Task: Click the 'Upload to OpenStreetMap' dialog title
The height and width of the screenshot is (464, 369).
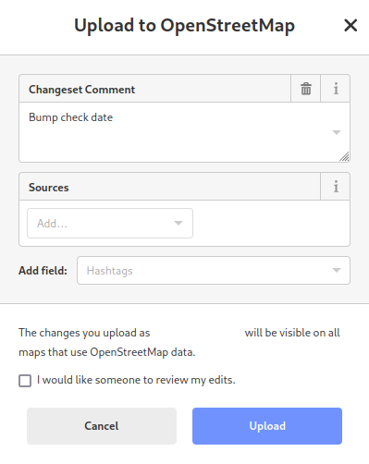Action: tap(184, 26)
